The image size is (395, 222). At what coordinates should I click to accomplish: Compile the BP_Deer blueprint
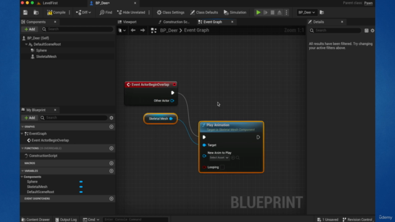(x=56, y=12)
